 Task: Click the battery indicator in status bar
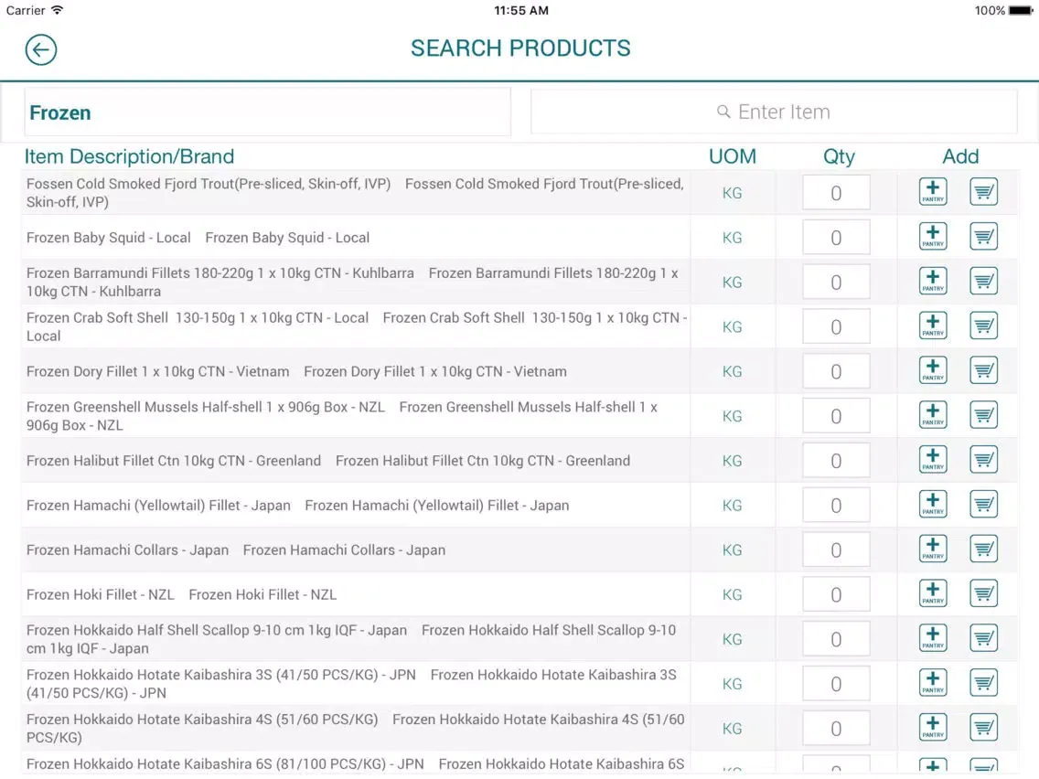tap(1021, 11)
